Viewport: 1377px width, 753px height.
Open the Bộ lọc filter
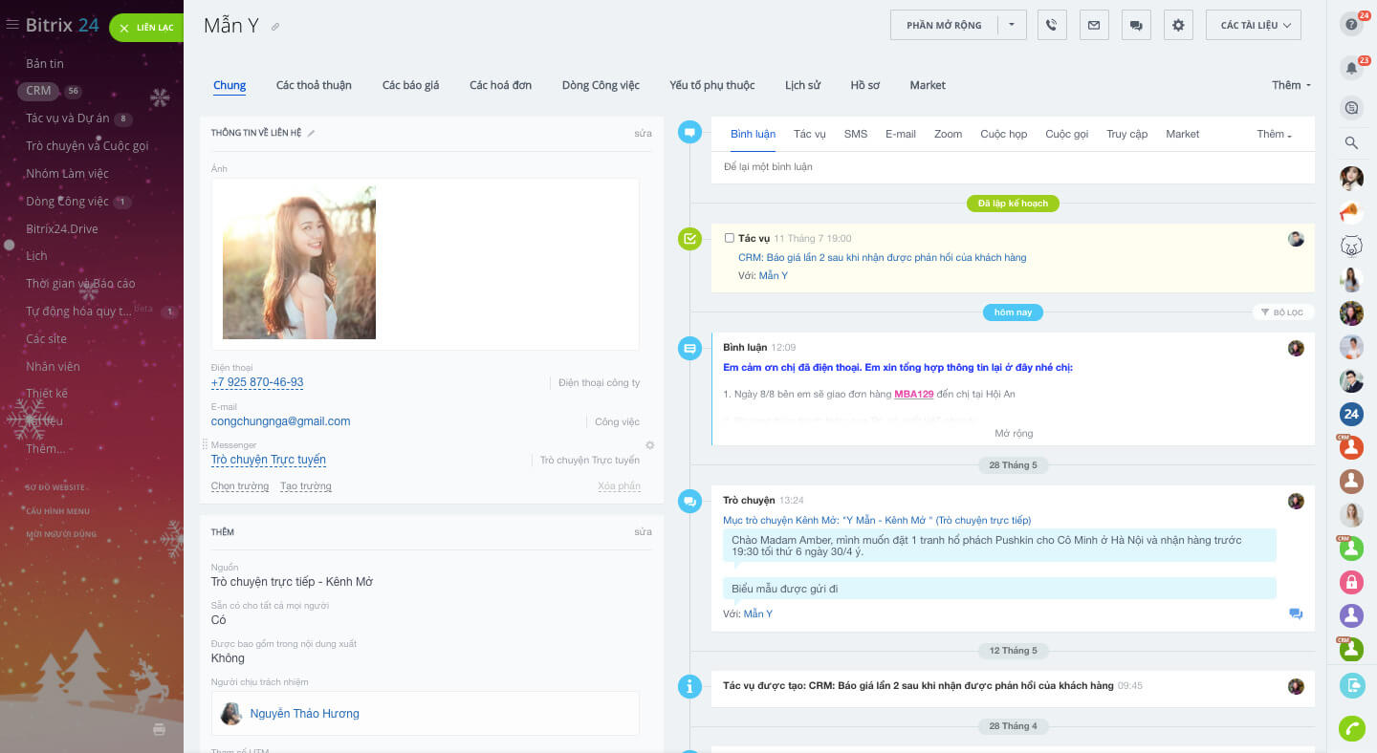(x=1282, y=312)
